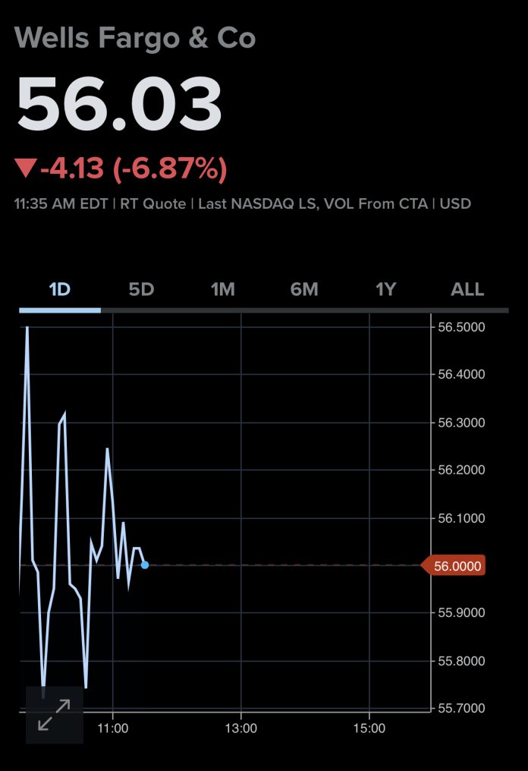The height and width of the screenshot is (771, 528).
Task: Open the 6M chart view
Action: tap(304, 289)
